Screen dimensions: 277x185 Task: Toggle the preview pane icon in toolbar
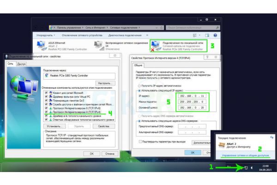click(207, 35)
